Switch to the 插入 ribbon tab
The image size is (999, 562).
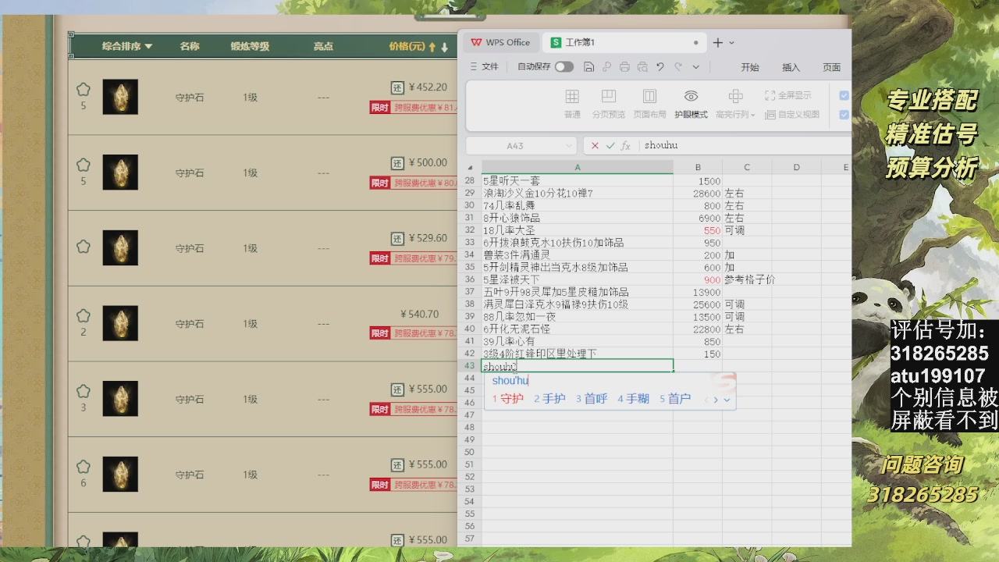pos(791,67)
